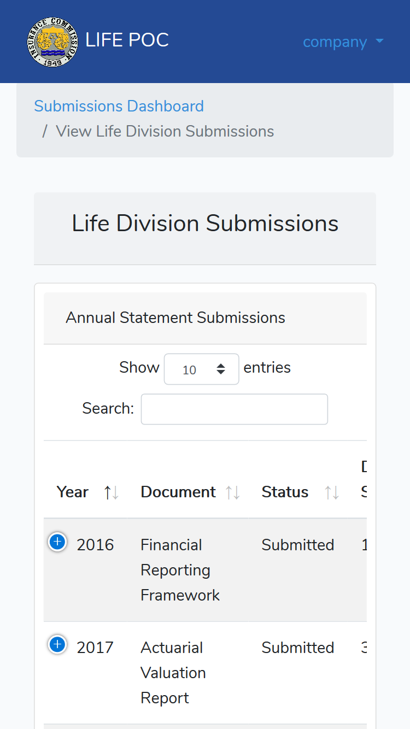Click View Life Division Submissions breadcrumb
This screenshot has height=729, width=410.
tap(165, 131)
